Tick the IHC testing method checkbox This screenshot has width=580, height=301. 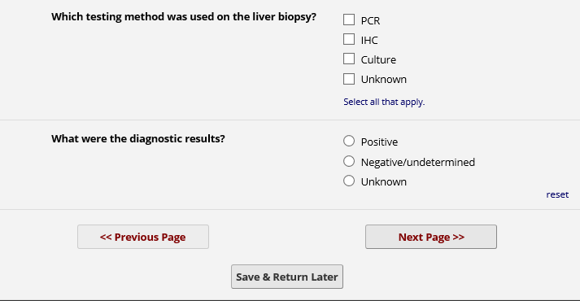[x=349, y=39]
